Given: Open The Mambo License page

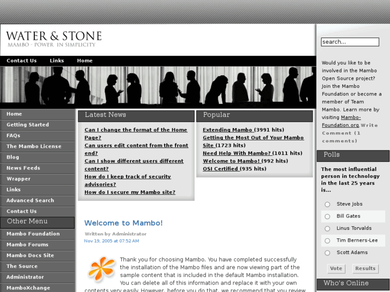Looking at the screenshot, I should [x=38, y=146].
